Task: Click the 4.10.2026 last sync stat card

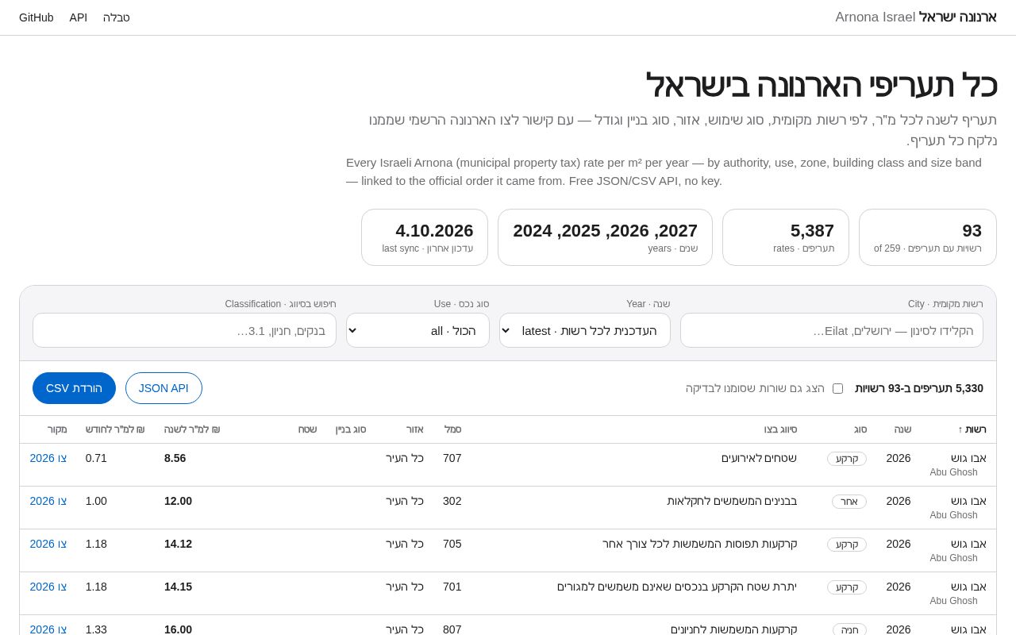Action: point(425,237)
